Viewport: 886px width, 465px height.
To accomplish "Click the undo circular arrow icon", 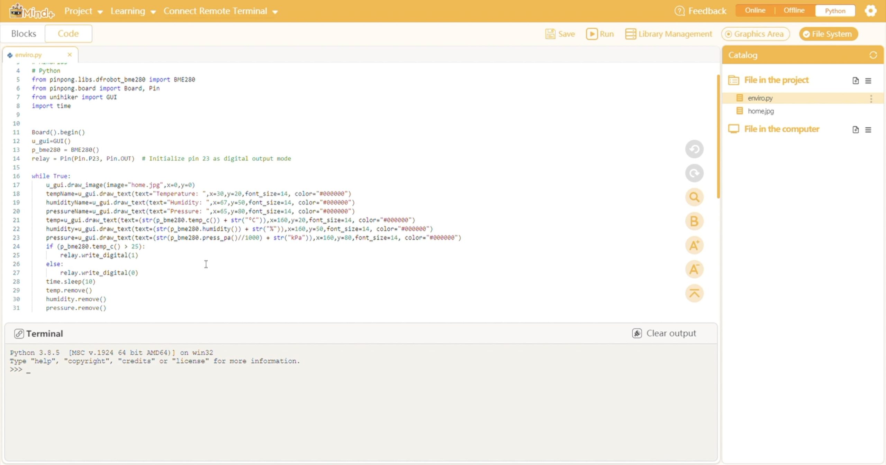I will [x=694, y=149].
